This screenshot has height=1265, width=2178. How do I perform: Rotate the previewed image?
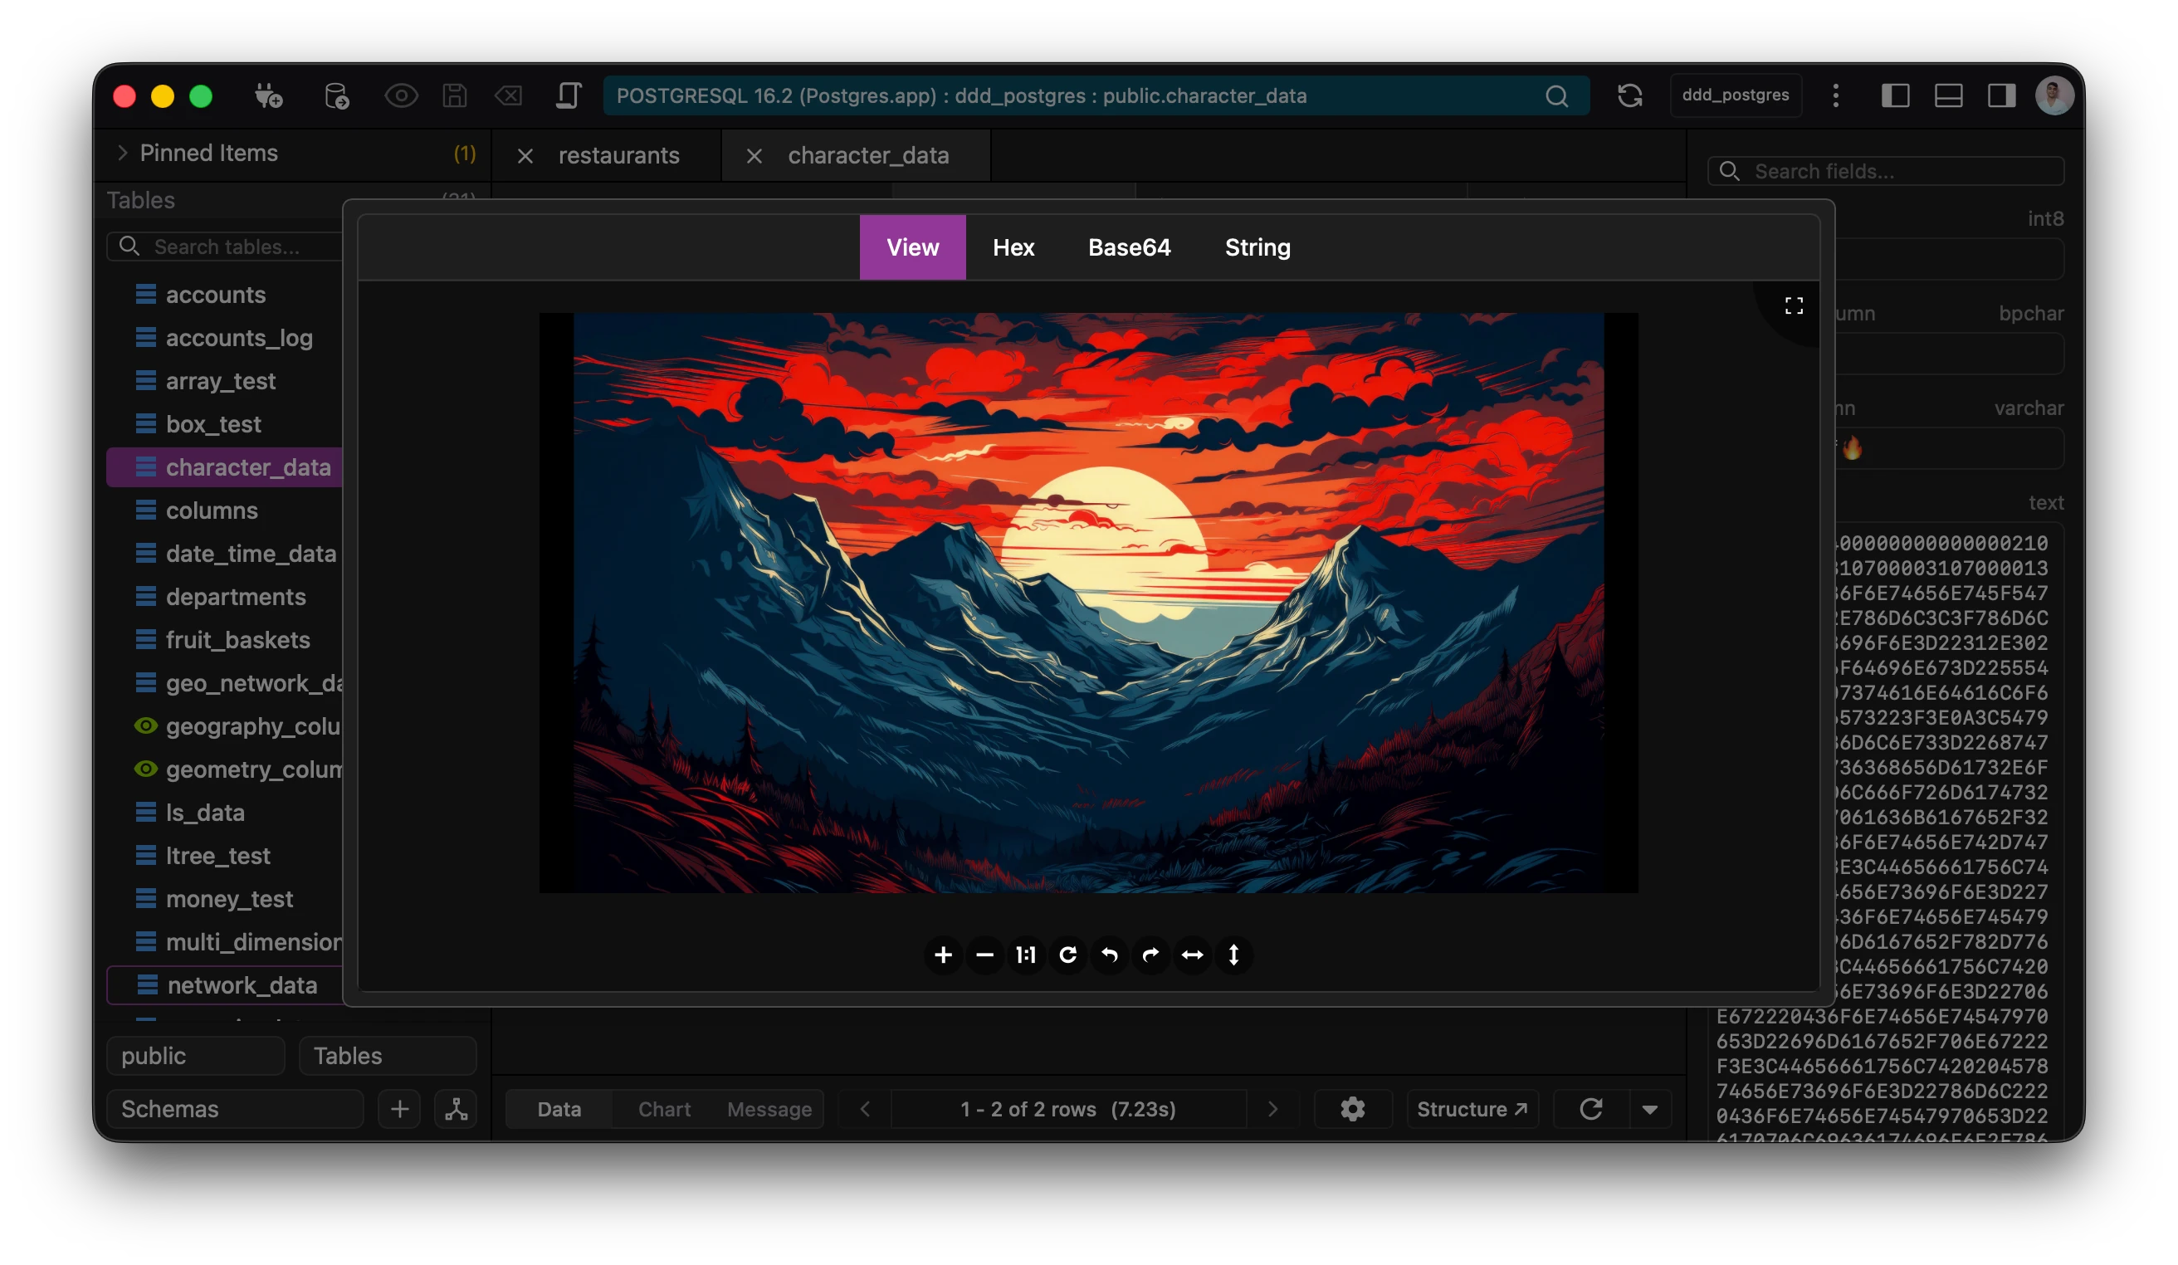click(x=1068, y=955)
